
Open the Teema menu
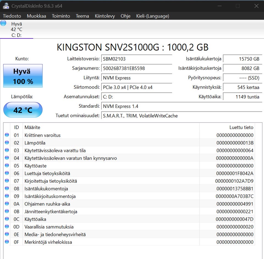82,16
